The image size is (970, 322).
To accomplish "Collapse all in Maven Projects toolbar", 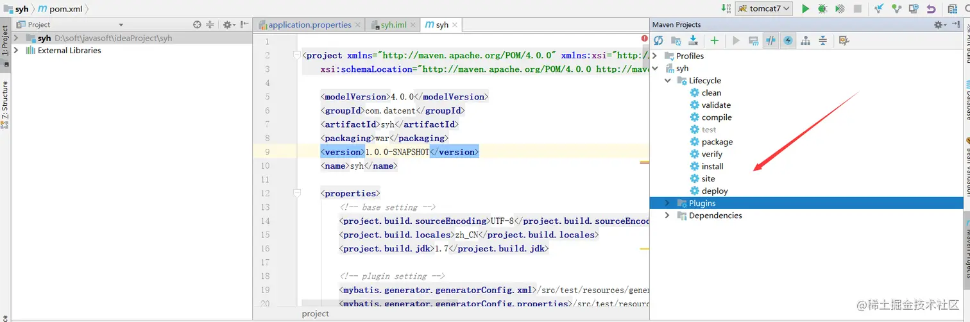I will [823, 40].
